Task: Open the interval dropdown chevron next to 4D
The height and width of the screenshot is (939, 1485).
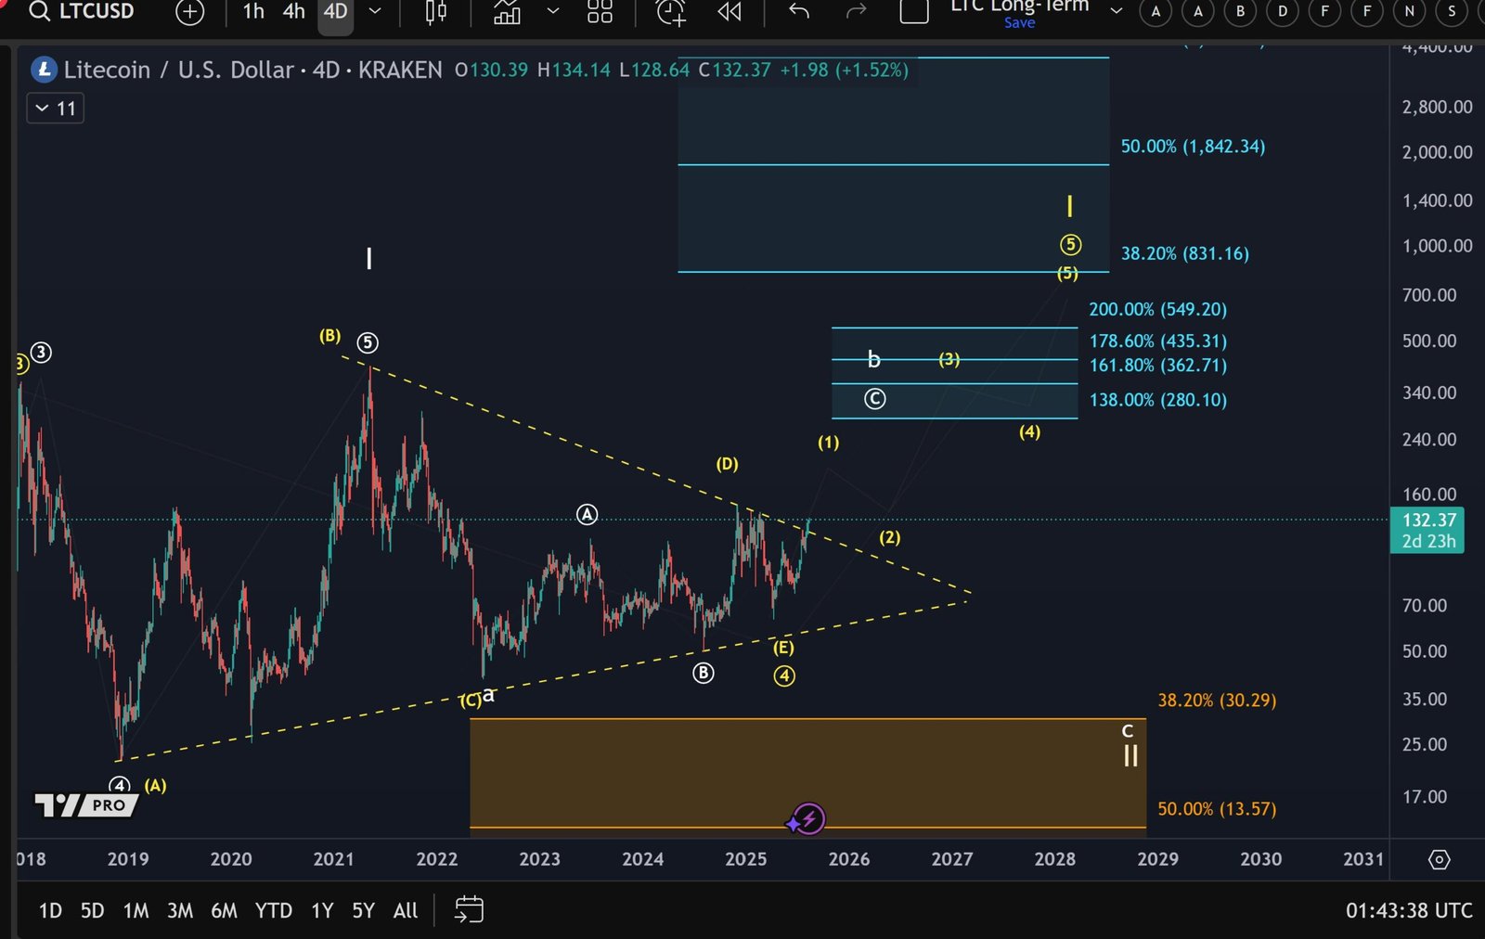Action: tap(374, 13)
